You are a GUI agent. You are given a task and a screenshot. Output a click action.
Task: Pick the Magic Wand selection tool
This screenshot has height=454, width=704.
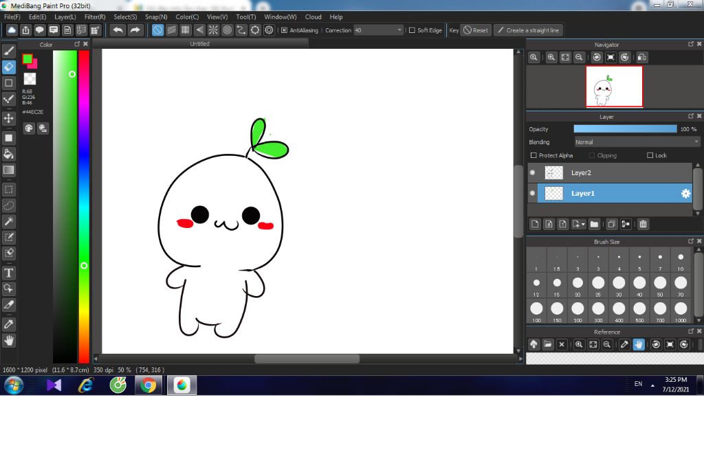click(9, 221)
